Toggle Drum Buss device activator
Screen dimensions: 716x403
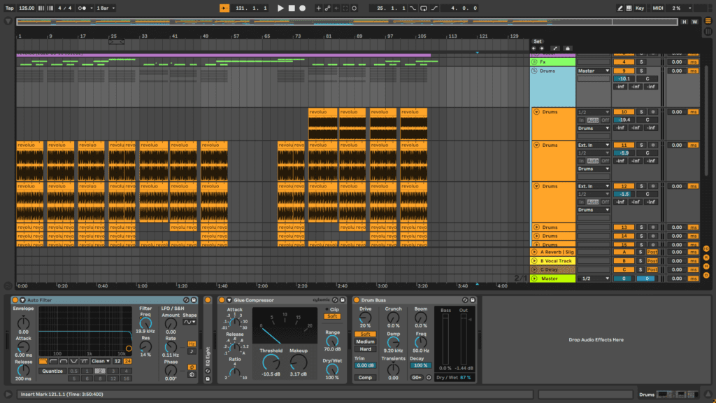(357, 300)
